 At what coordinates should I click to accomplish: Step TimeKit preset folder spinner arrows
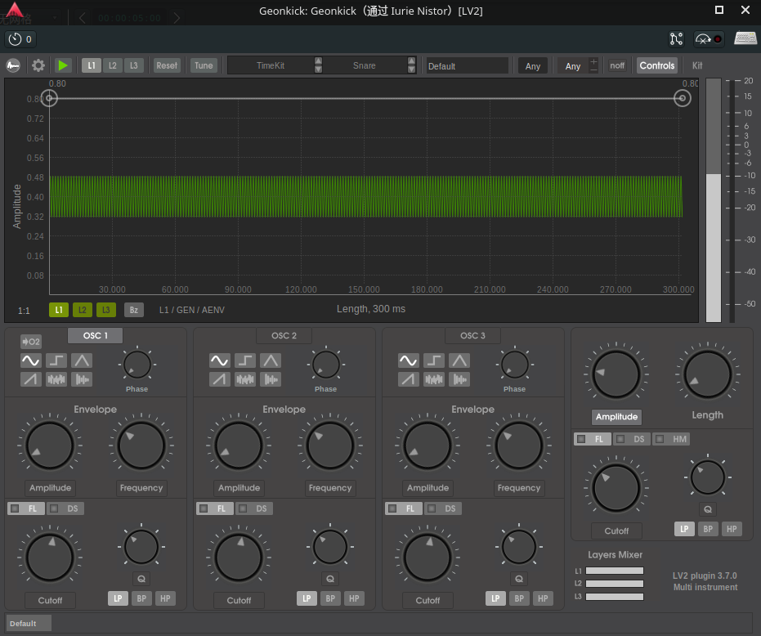[x=319, y=65]
